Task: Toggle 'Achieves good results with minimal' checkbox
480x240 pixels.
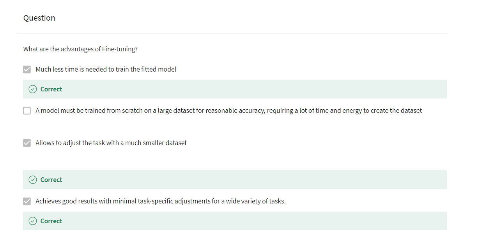Action: pyautogui.click(x=27, y=201)
